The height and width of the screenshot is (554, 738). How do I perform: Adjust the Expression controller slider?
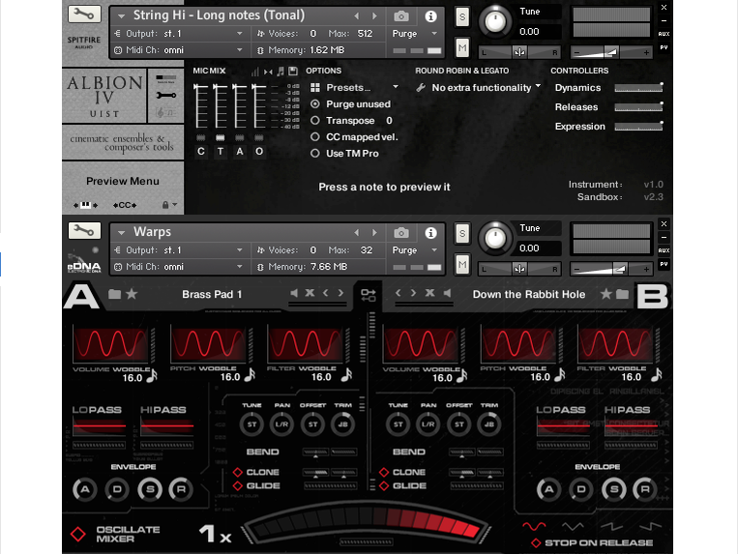coord(638,126)
